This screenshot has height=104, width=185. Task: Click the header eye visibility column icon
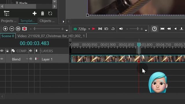(x=2, y=51)
